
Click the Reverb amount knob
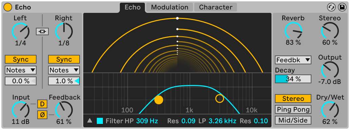coord(293,31)
